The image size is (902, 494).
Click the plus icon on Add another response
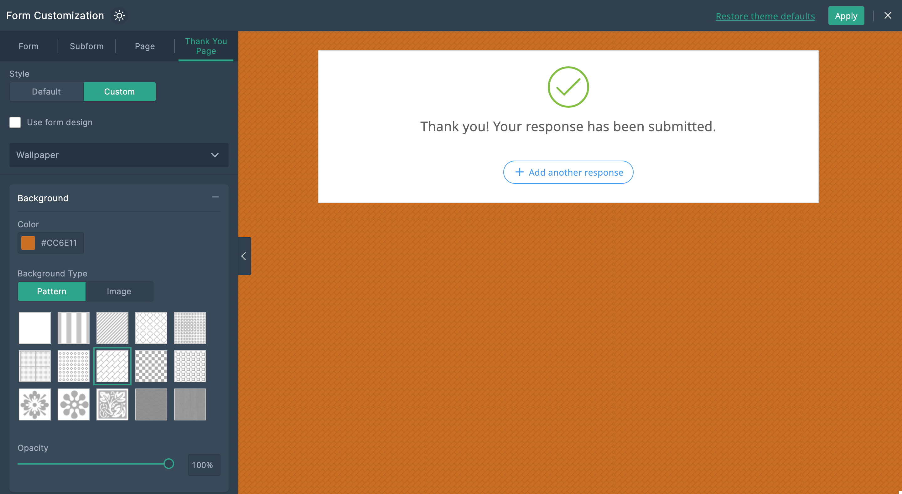[519, 172]
